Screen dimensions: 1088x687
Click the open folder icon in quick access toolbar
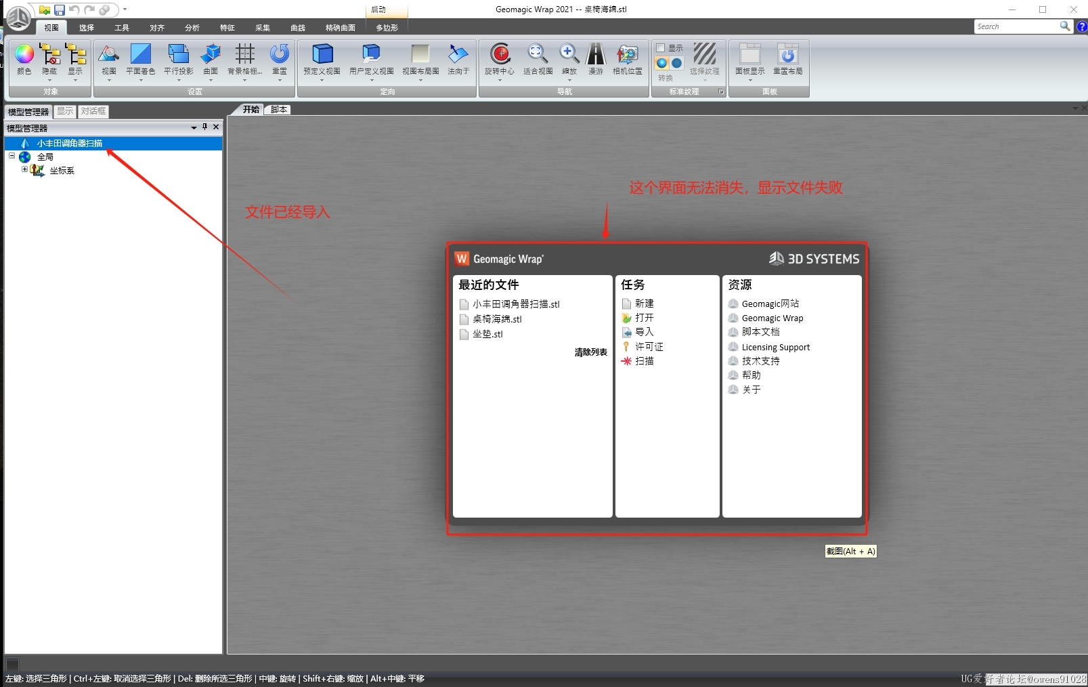(x=45, y=9)
